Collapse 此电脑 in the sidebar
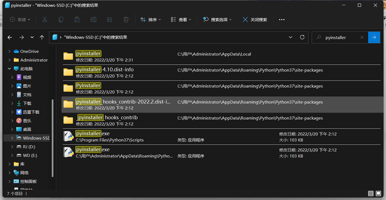The height and width of the screenshot is (200, 386). [9, 68]
